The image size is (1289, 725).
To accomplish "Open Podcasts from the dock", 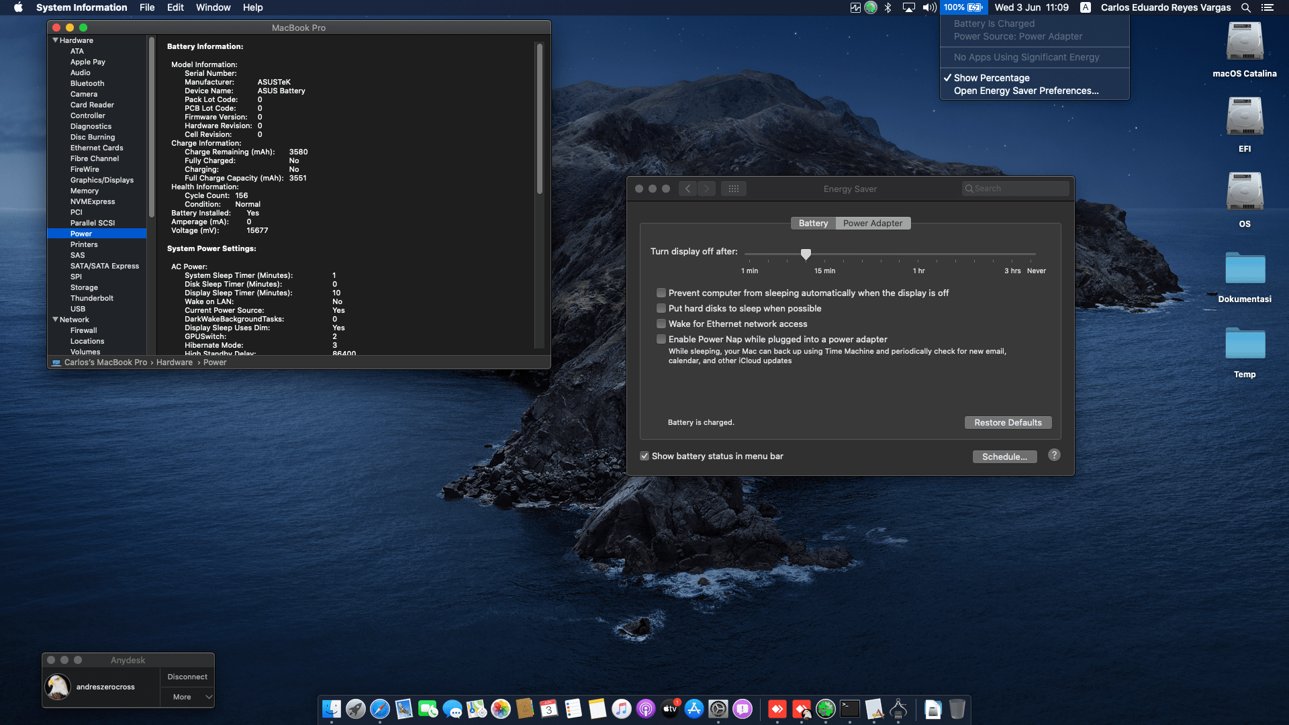I will point(646,709).
